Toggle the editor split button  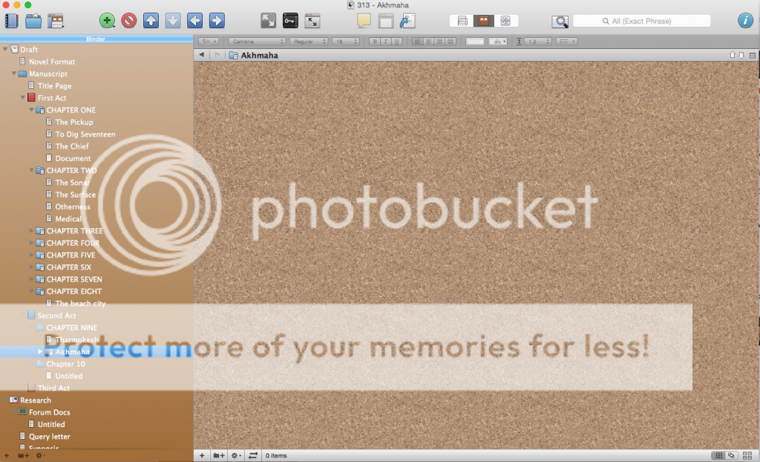click(753, 55)
